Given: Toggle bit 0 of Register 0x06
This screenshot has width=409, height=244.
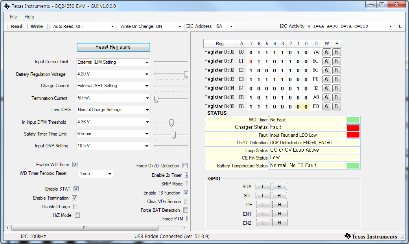Looking at the screenshot, I should (306, 106).
